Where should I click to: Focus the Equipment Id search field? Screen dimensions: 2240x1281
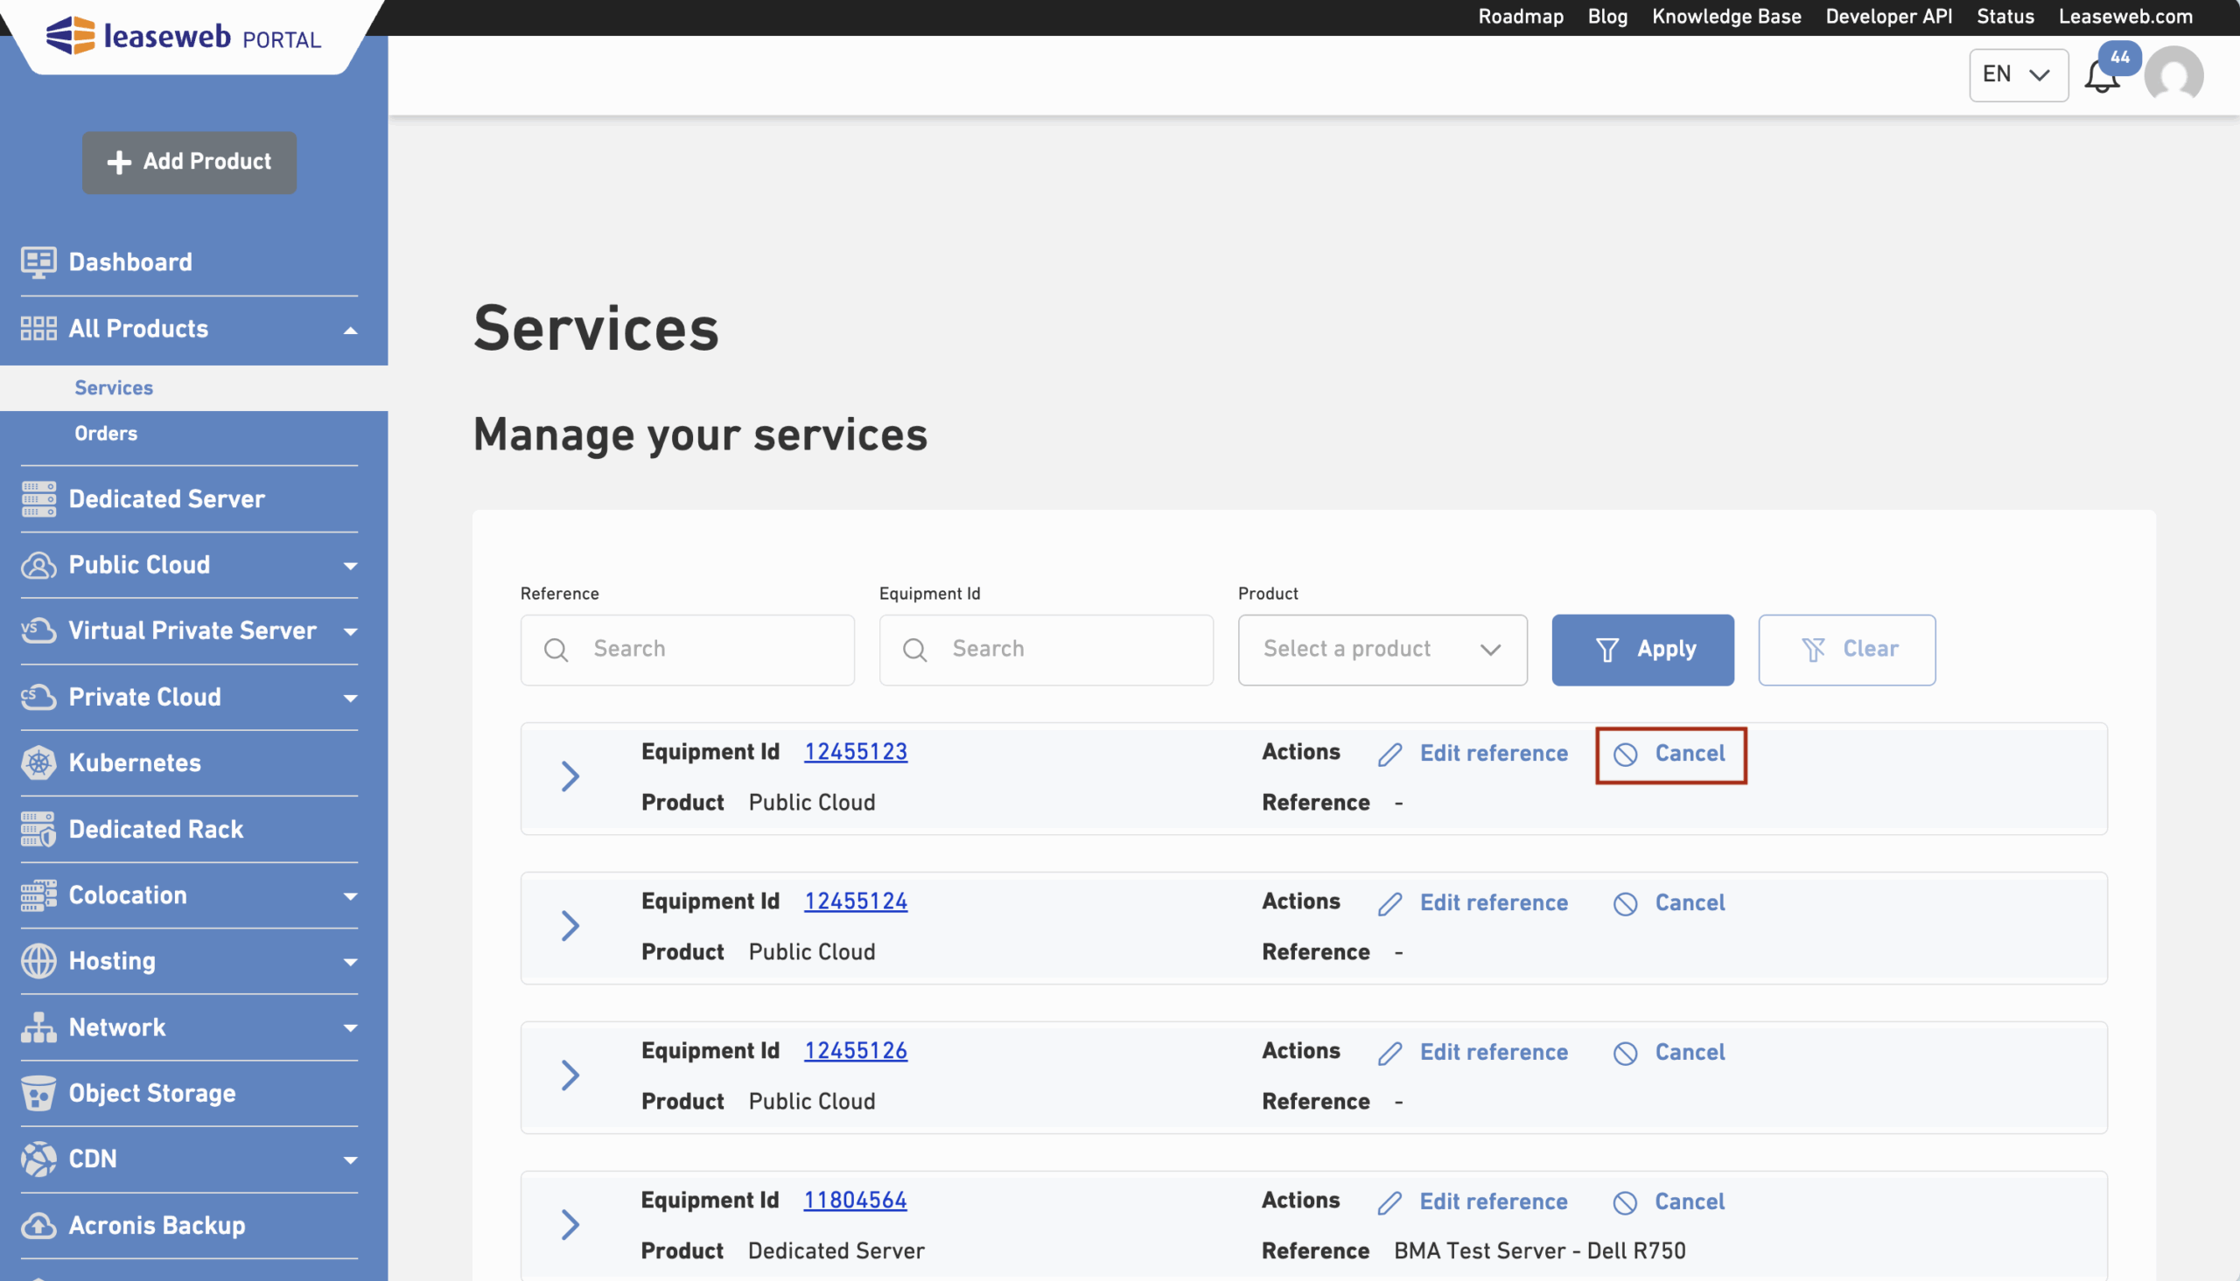pos(1046,651)
